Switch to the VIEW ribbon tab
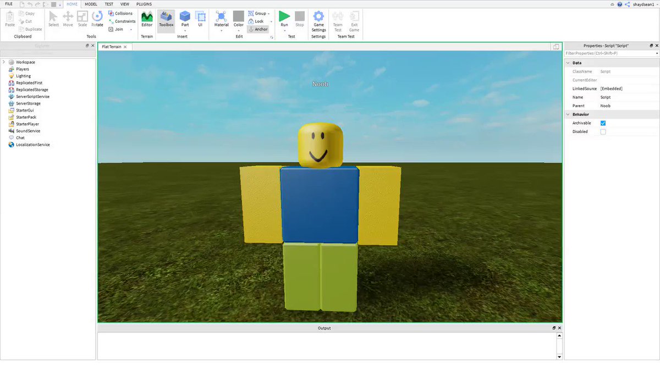This screenshot has height=371, width=660. coord(125,4)
